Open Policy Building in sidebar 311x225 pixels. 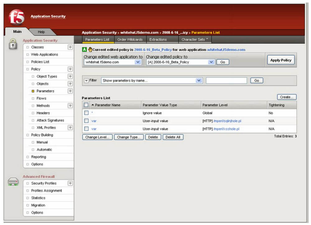click(42, 135)
